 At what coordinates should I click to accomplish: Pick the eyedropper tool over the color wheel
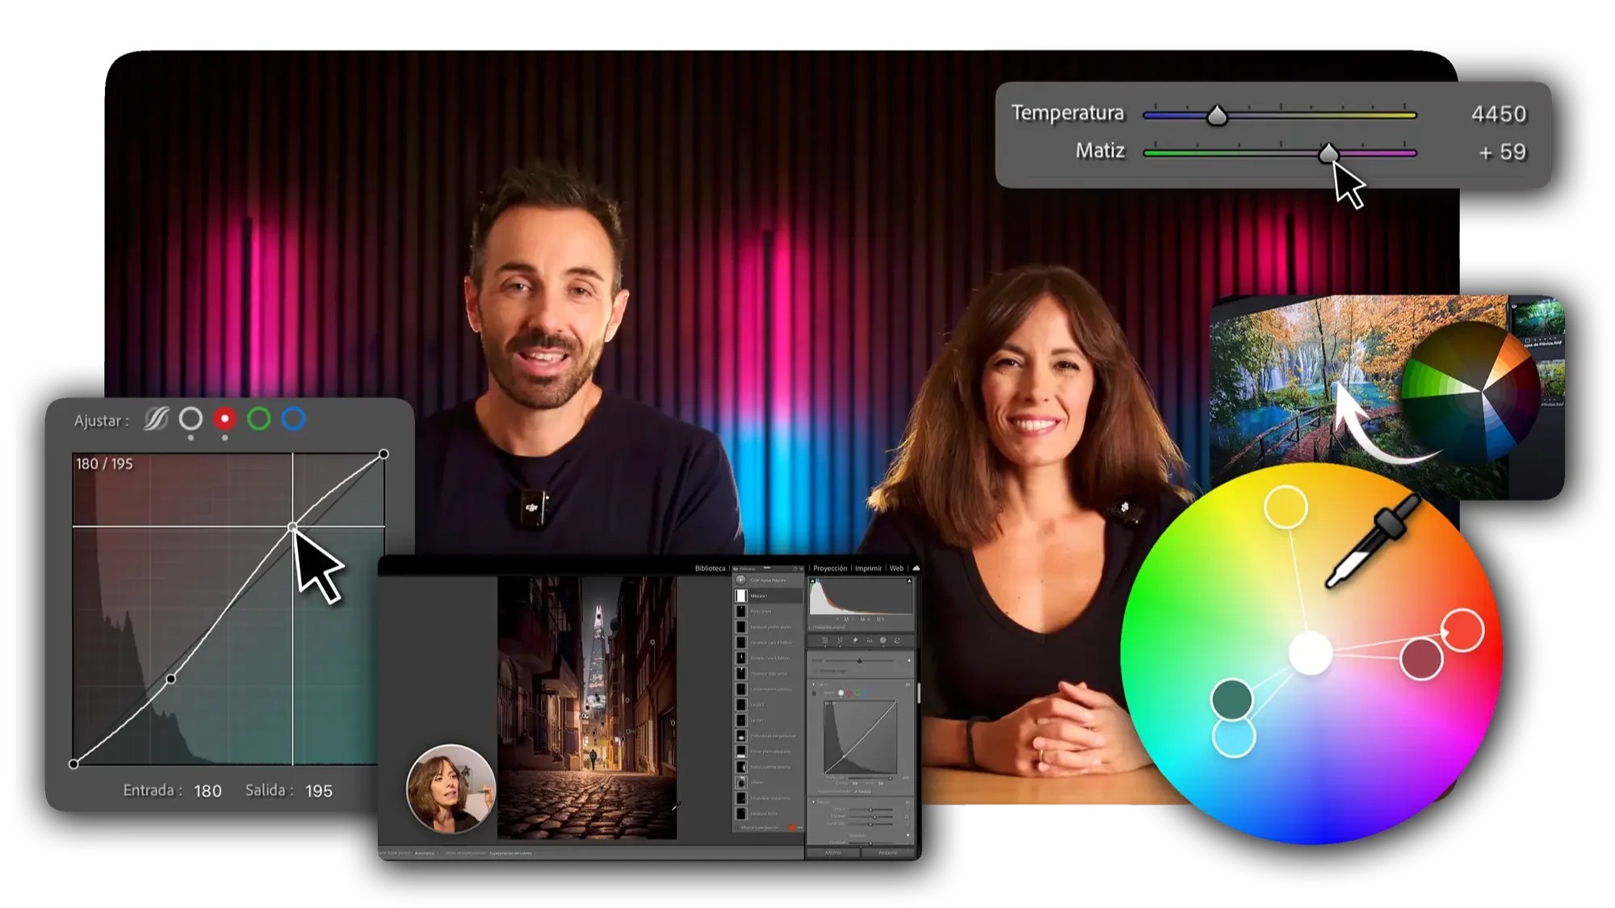point(1373,542)
